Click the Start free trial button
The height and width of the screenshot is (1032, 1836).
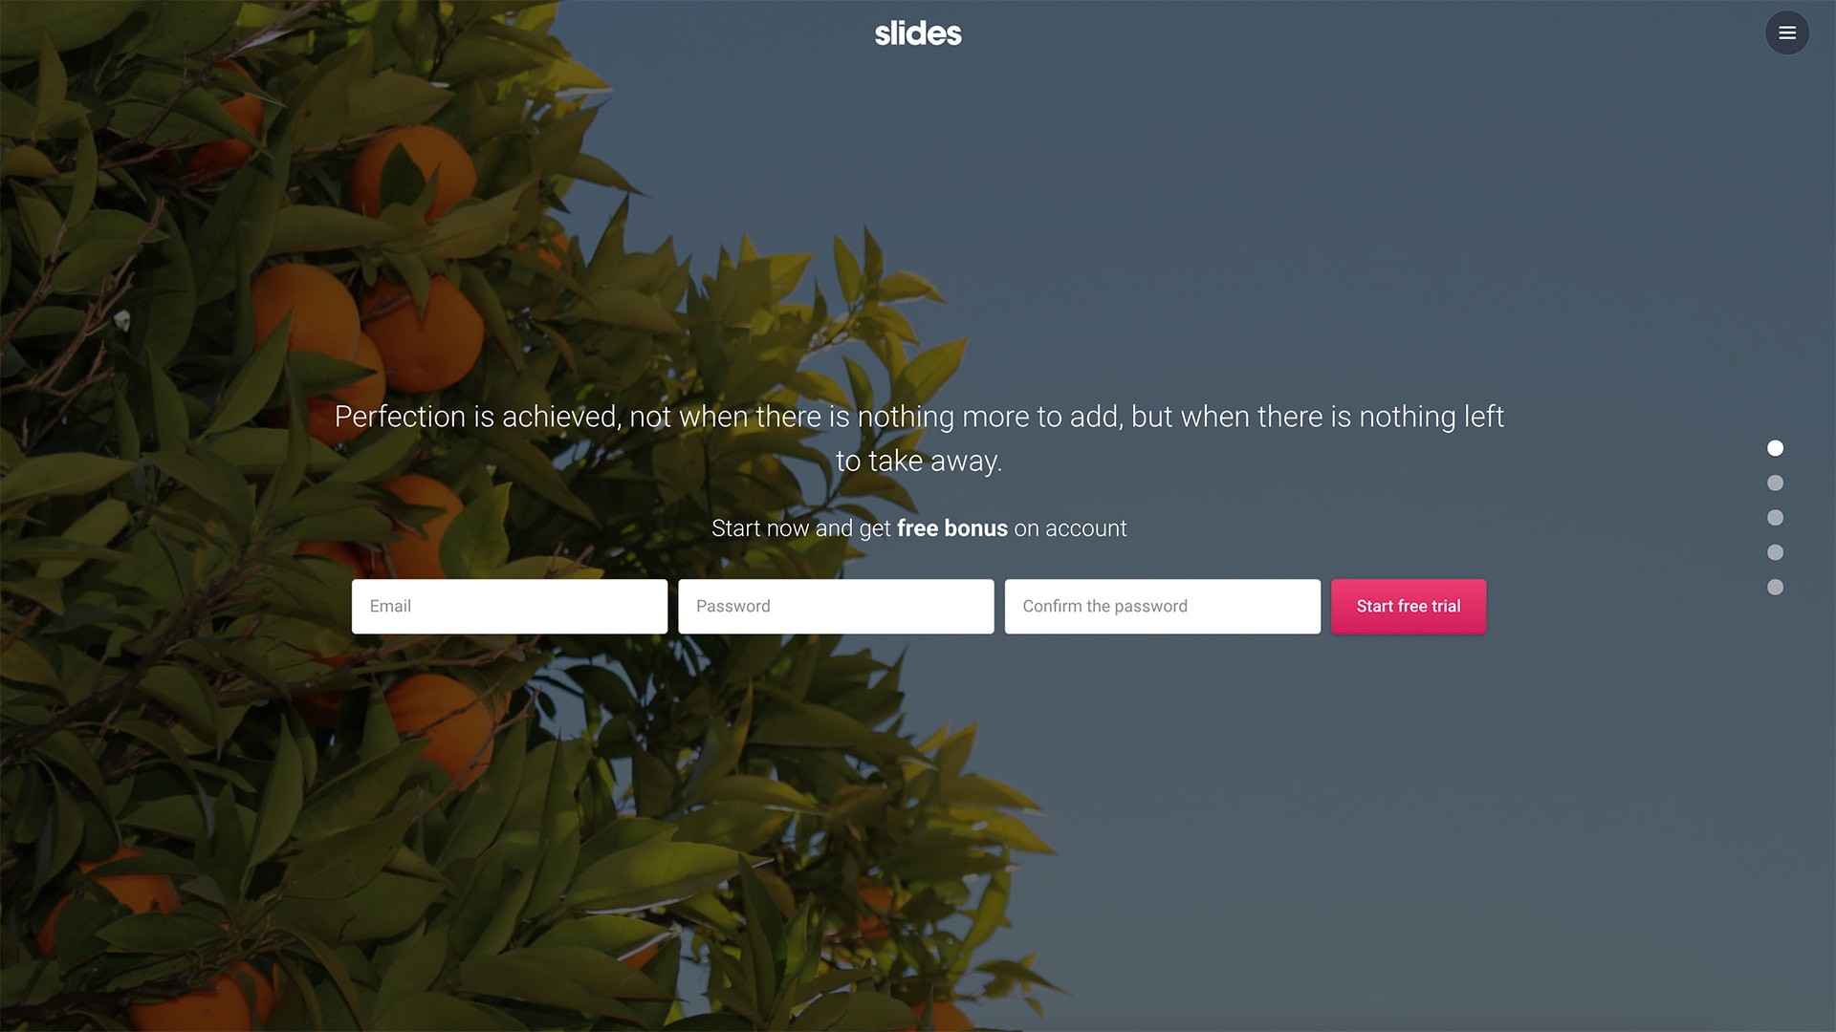1409,606
